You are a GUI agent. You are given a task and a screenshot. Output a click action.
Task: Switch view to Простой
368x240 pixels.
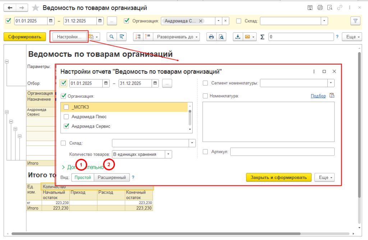83,177
